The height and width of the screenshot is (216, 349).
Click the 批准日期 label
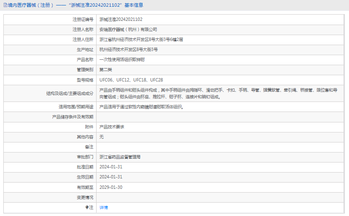(85, 167)
